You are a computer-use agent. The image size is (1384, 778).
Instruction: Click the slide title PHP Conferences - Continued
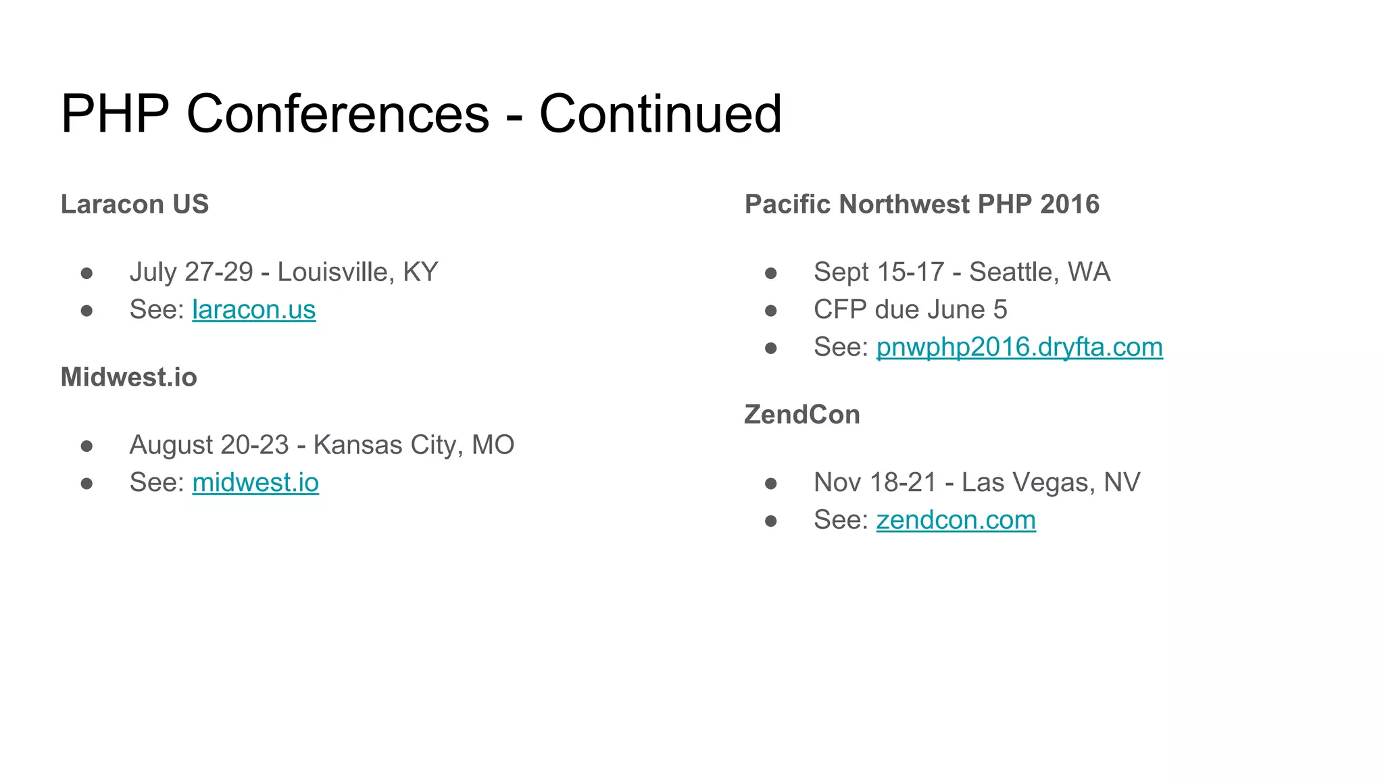coord(422,113)
